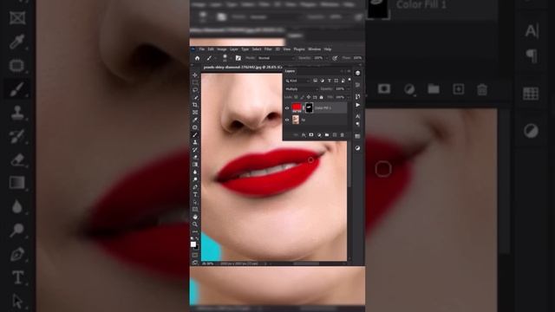Viewport: 555px width, 312px height.
Task: Select the Gradient tool in center toolbar
Action: [x=195, y=164]
